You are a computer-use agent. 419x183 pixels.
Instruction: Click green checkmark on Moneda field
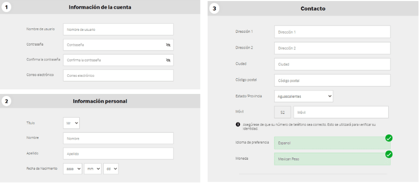(389, 154)
